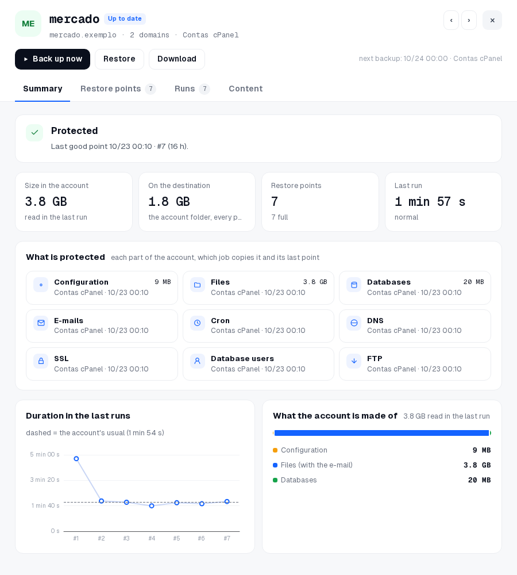Go to next account with right chevron

[469, 20]
